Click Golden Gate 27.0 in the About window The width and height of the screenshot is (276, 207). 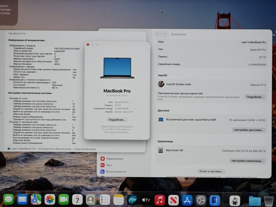point(124,112)
